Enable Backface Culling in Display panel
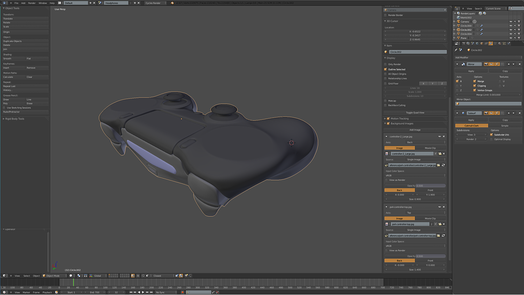The height and width of the screenshot is (295, 524). [x=385, y=105]
